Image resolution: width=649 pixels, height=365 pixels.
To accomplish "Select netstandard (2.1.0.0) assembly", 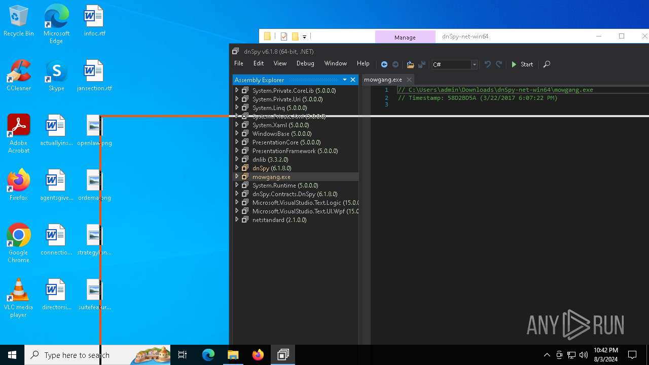I will [x=279, y=220].
